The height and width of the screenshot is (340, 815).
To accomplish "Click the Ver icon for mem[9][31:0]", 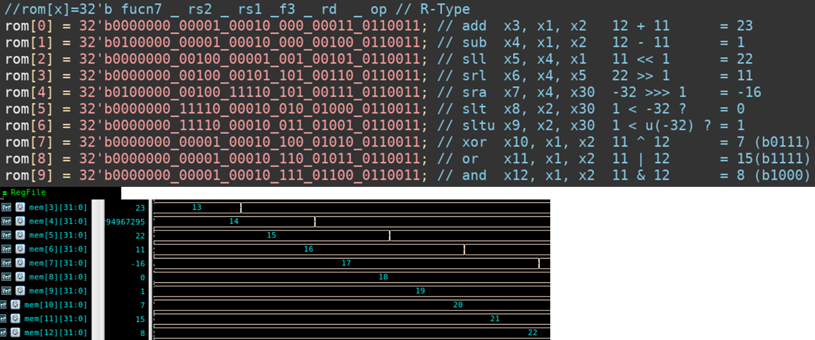I will pos(6,291).
